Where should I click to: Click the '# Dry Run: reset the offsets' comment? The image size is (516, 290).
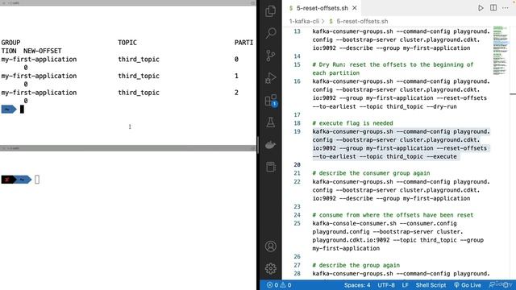click(x=393, y=68)
